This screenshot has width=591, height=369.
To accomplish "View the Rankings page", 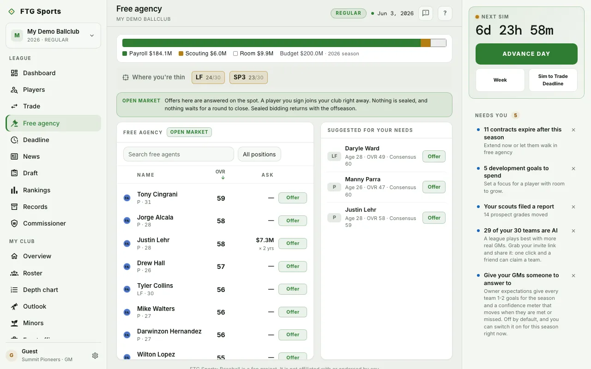I will 53,190.
